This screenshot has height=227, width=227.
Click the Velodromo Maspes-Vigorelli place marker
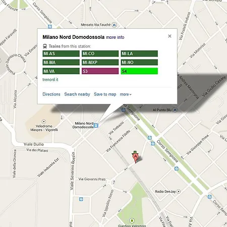click(44, 122)
